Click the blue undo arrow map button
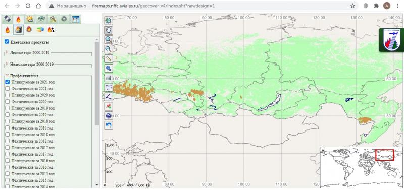Image resolution: width=404 pixels, height=190 pixels. pyautogui.click(x=109, y=125)
